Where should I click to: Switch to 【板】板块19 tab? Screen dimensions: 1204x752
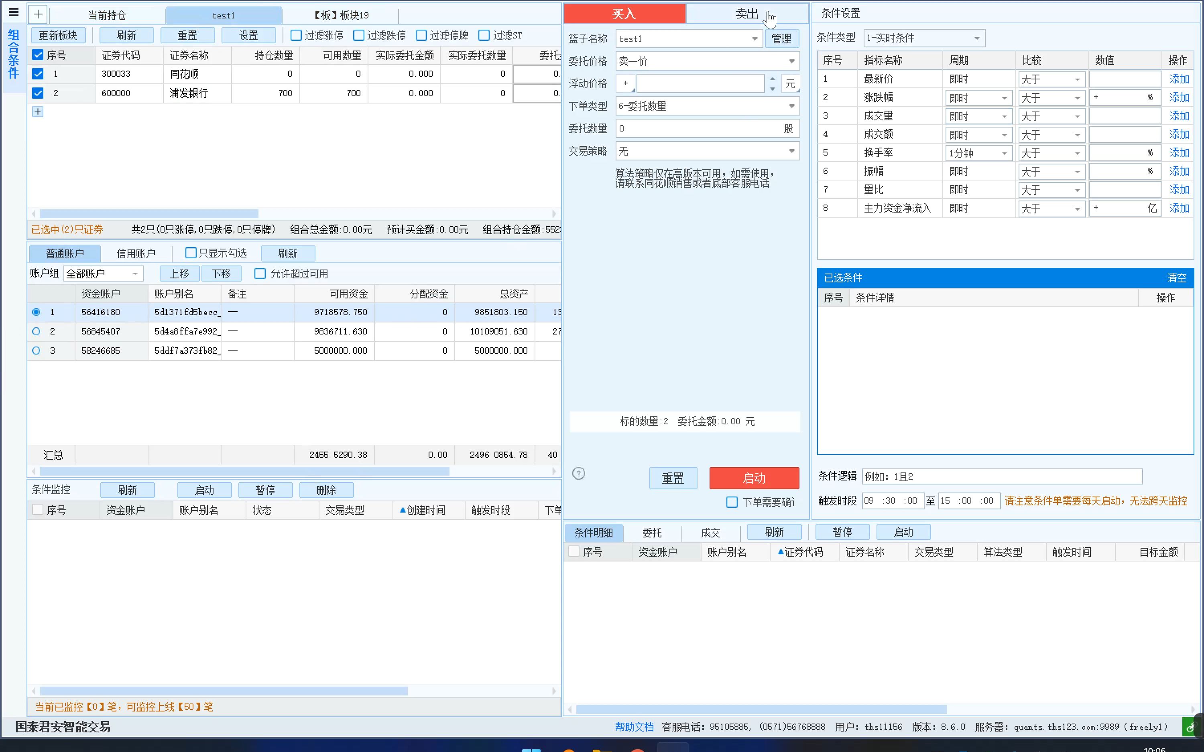pyautogui.click(x=341, y=15)
